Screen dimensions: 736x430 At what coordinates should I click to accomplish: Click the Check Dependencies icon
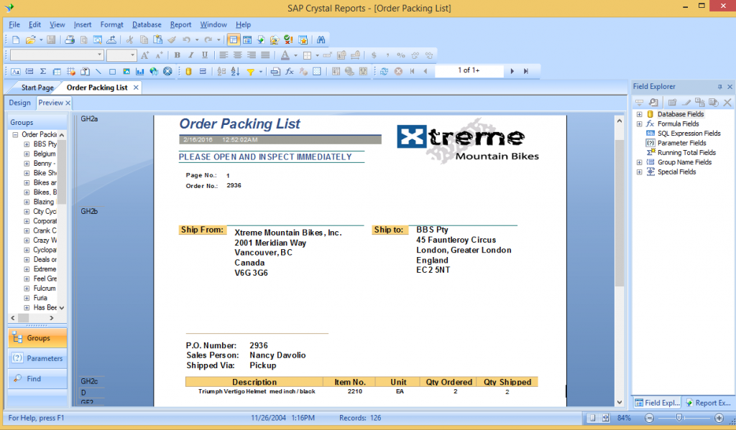point(288,40)
